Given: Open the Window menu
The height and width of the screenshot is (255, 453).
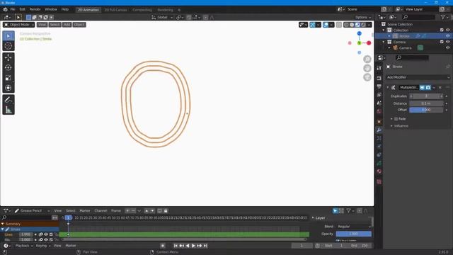Looking at the screenshot, I should coord(51,9).
